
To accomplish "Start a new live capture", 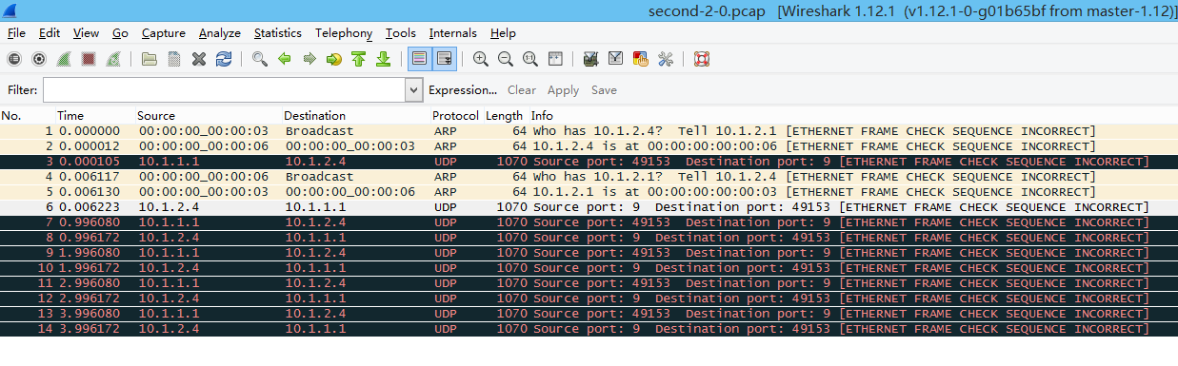I will pyautogui.click(x=64, y=59).
